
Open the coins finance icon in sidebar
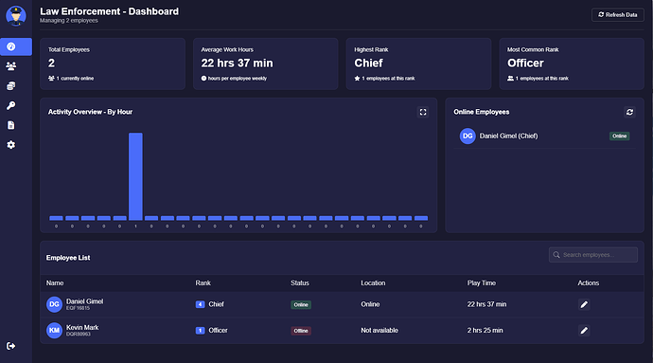[x=11, y=86]
